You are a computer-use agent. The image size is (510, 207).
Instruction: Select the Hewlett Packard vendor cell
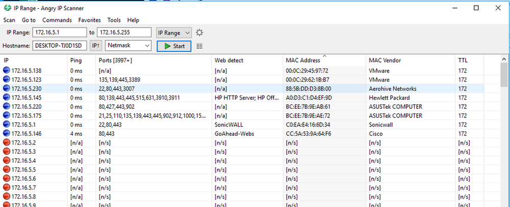coord(389,98)
